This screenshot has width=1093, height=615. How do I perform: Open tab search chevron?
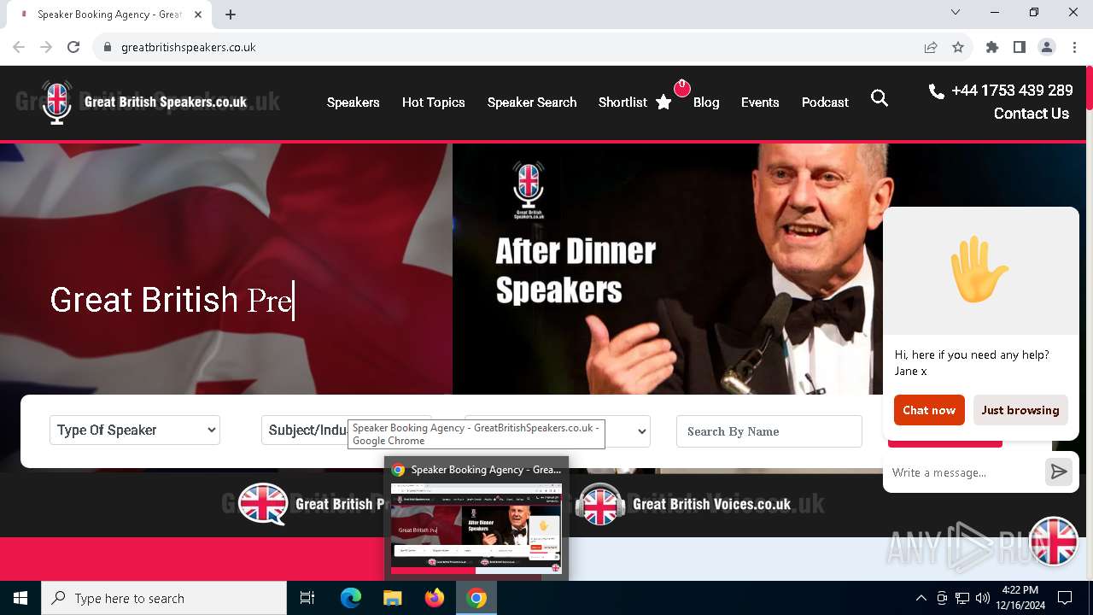[956, 12]
